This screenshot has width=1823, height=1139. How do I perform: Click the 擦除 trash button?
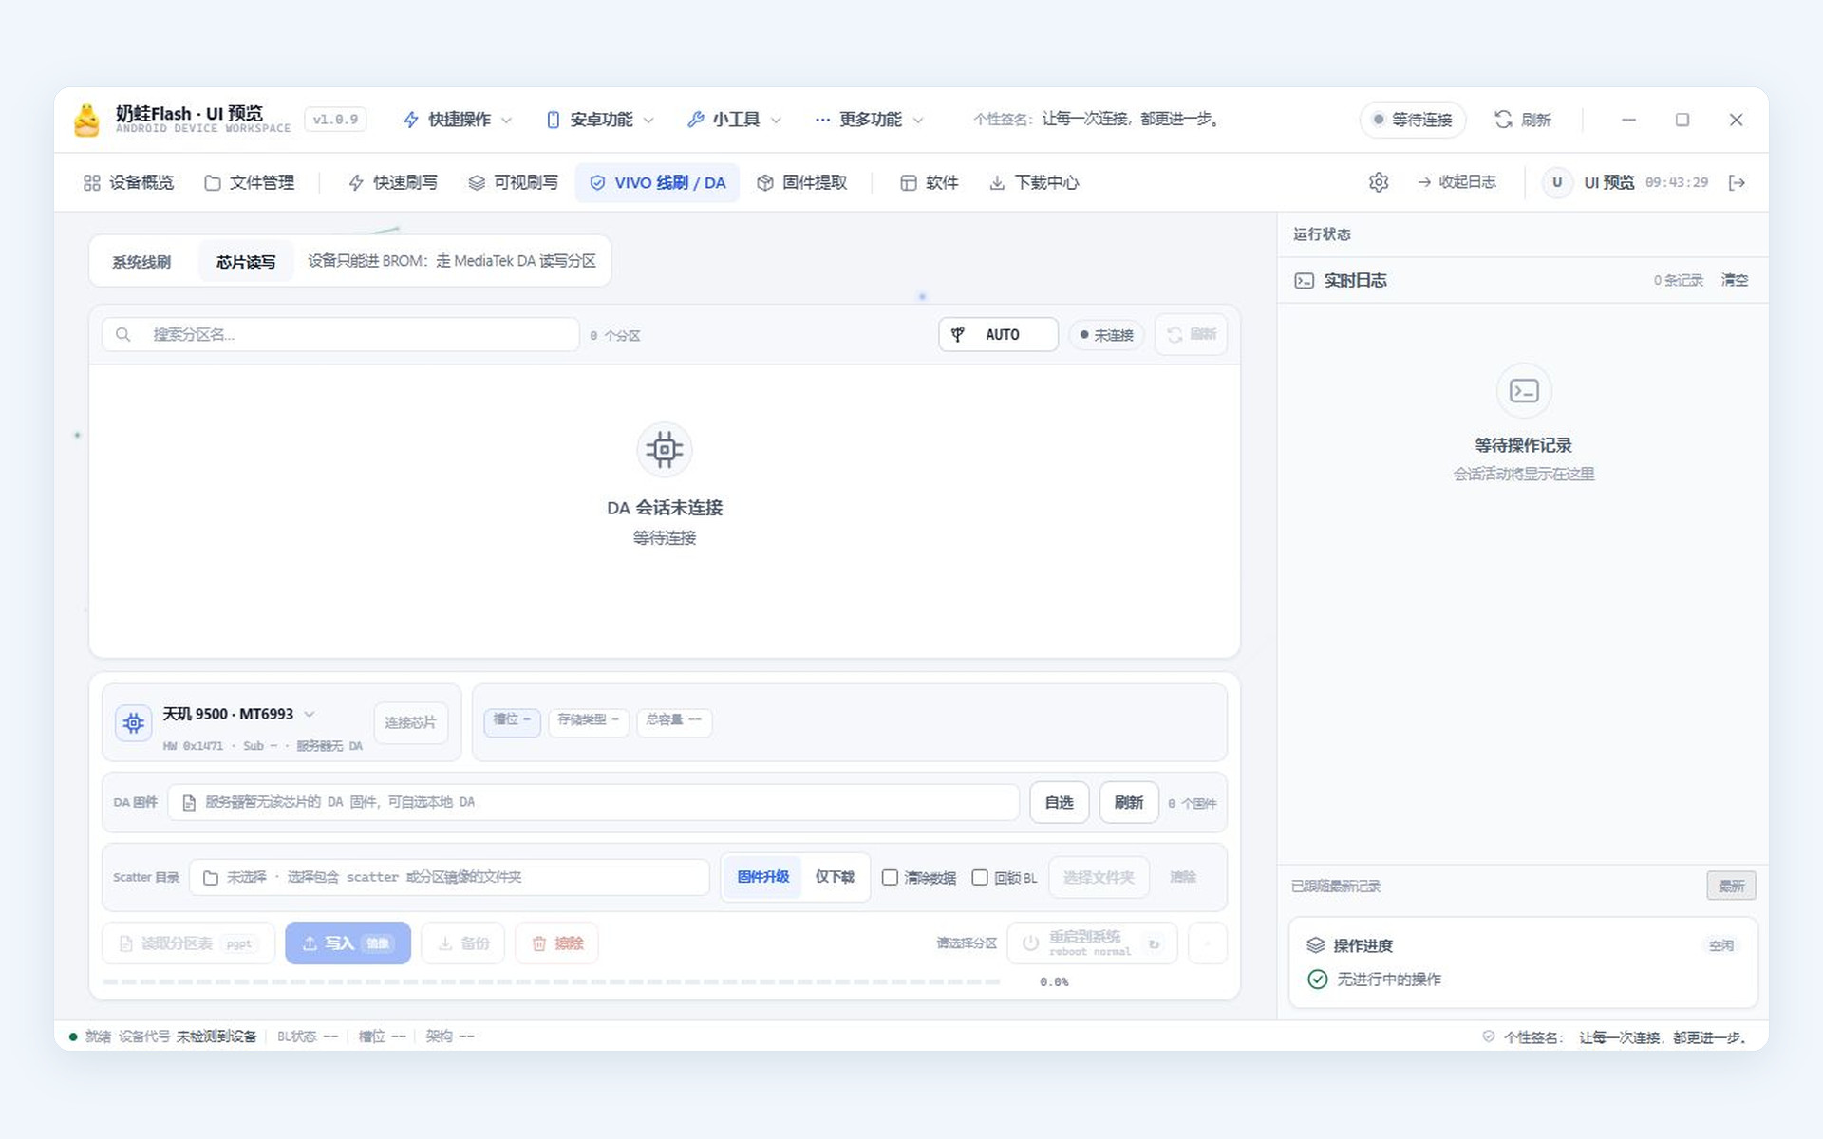pos(557,943)
